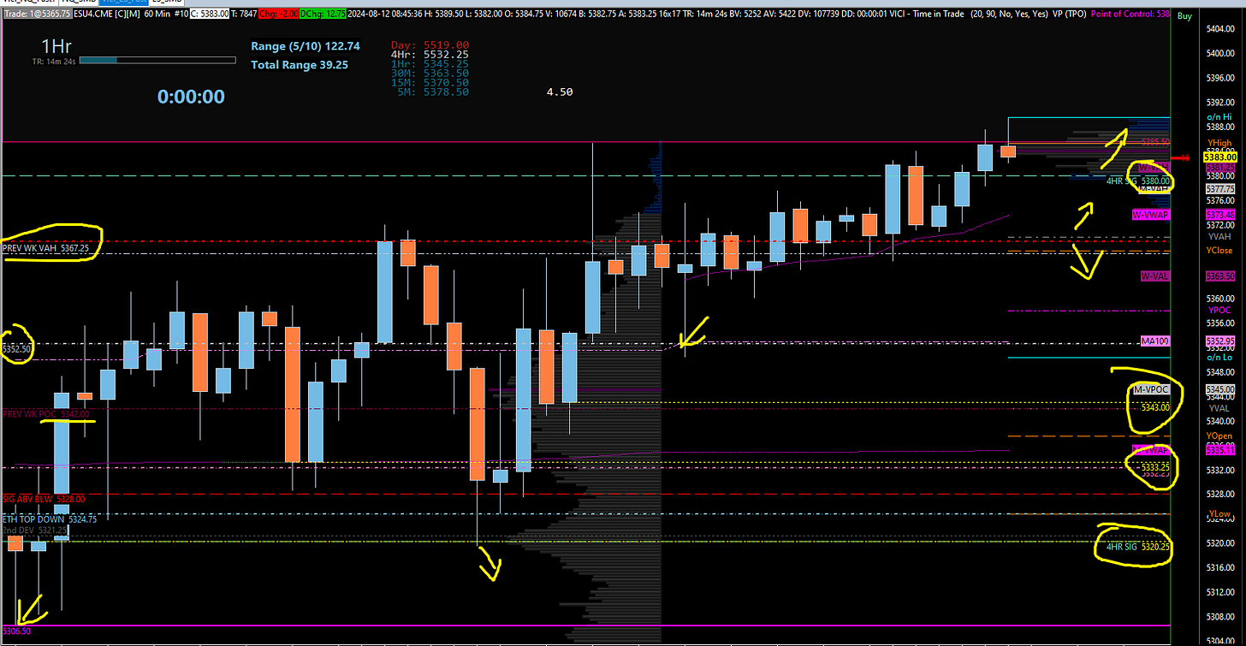1246x646 pixels.
Task: Click the o/n Hi axis label
Action: click(1219, 116)
